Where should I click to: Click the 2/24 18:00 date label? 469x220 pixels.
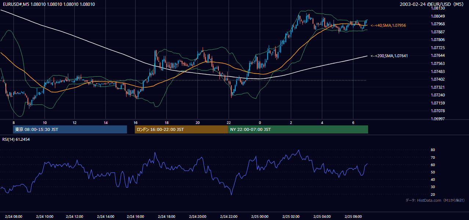(166, 216)
